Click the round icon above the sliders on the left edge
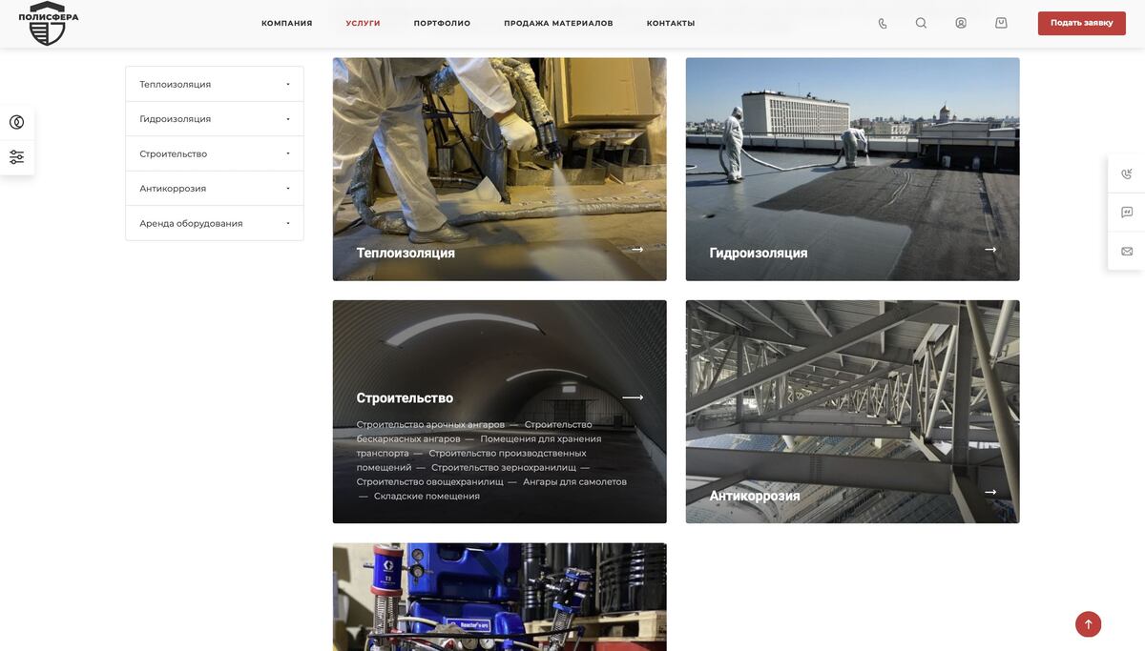Viewport: 1145px width, 651px height. coord(17,122)
